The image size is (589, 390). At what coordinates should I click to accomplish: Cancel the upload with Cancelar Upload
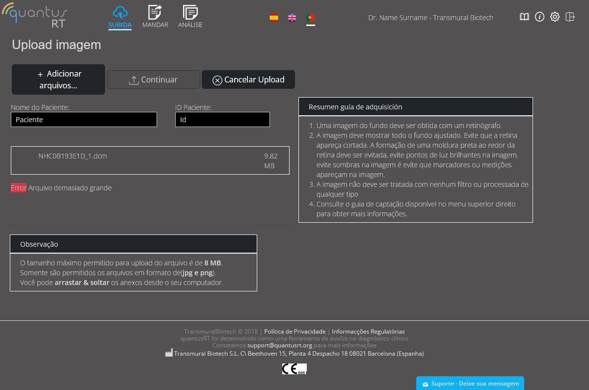click(248, 79)
